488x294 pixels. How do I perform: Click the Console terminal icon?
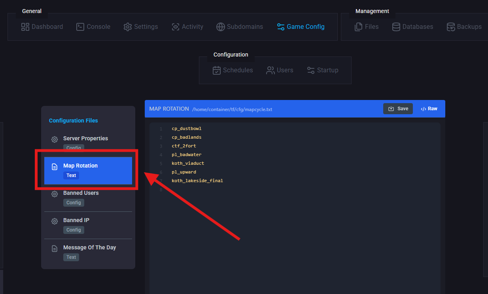coord(80,27)
